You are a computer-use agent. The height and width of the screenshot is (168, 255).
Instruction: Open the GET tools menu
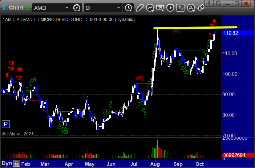pyautogui.click(x=160, y=8)
